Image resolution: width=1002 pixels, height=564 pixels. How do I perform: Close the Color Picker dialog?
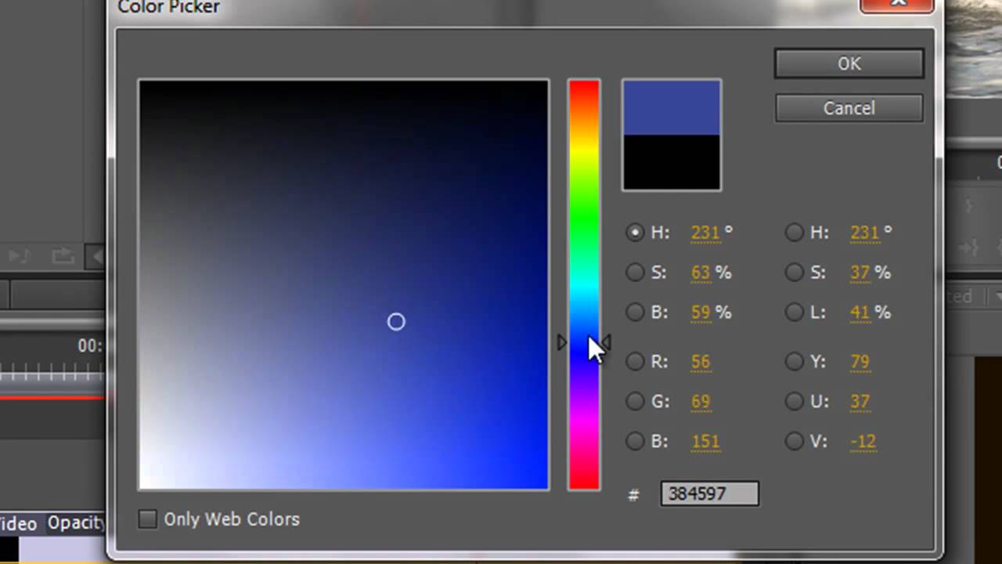(x=898, y=4)
